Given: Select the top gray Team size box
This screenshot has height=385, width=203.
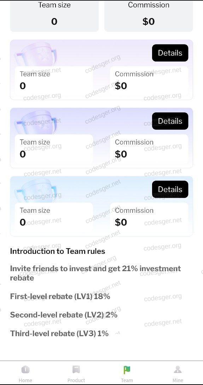Looking at the screenshot, I should pos(54,16).
